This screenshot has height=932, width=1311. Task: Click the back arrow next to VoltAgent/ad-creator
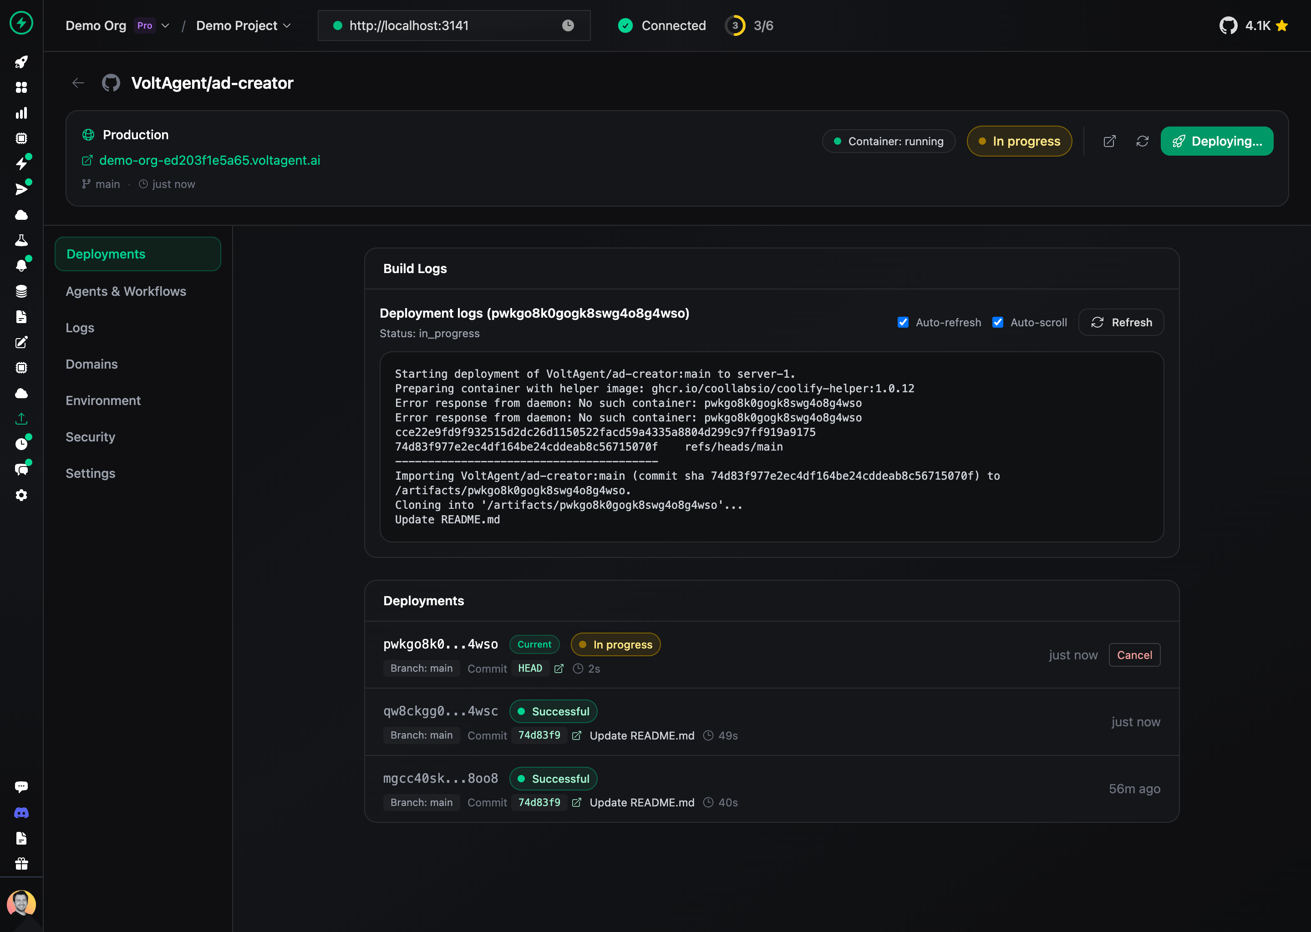(78, 83)
